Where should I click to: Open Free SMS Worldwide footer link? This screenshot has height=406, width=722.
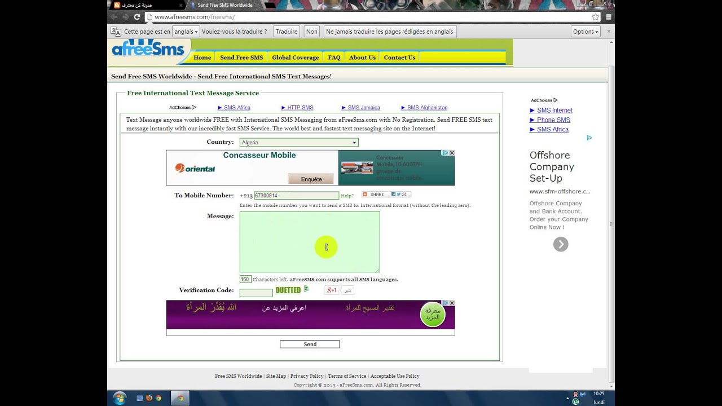tap(238, 376)
